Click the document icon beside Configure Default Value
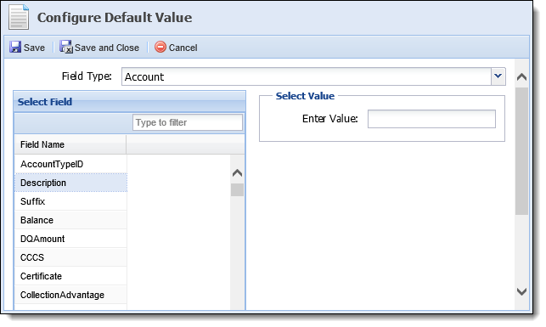546x327 pixels. point(19,17)
